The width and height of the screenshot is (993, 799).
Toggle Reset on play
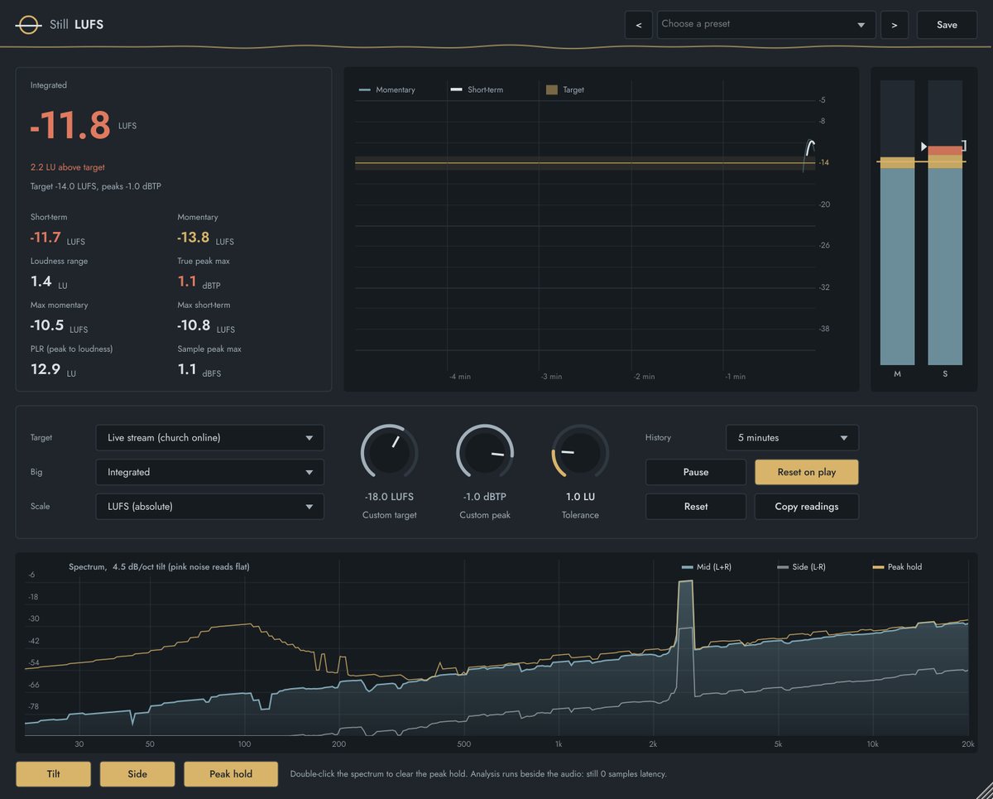click(807, 472)
